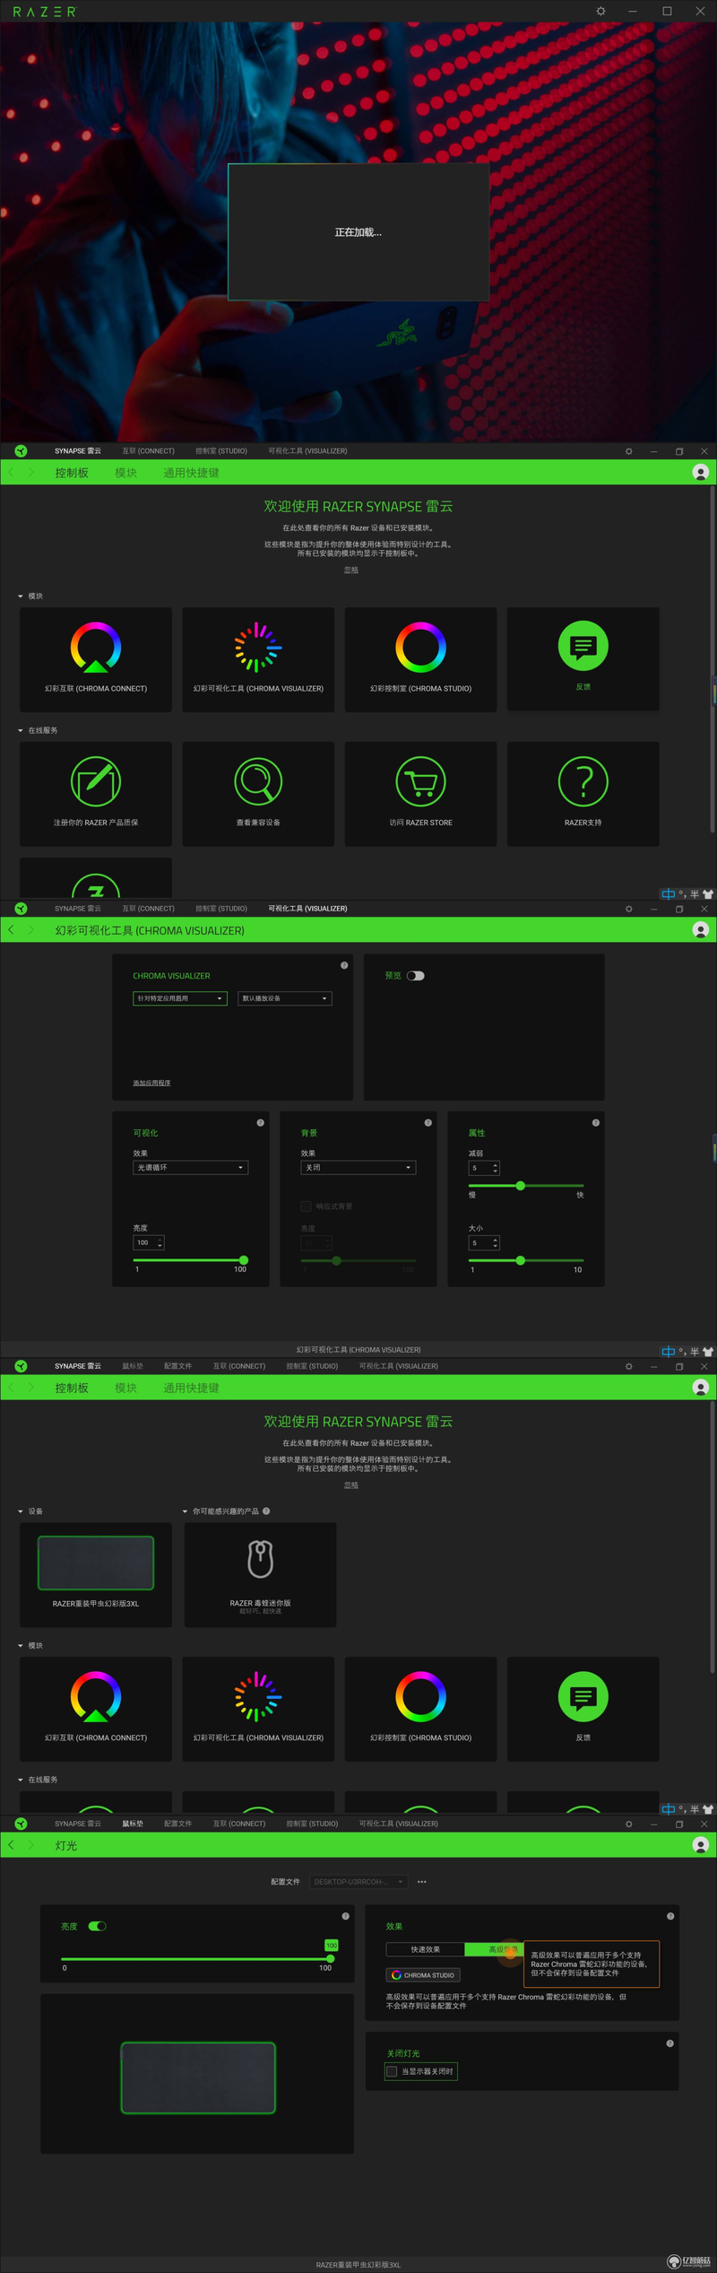Click the 亮度 value field in 可视化 panel

click(x=149, y=1242)
